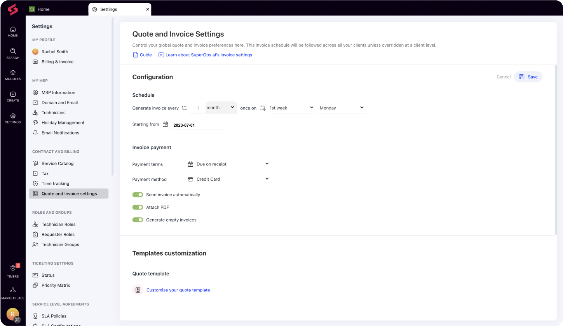Disable Send invoice automatically
Viewport: 563px width, 326px height.
click(x=138, y=194)
